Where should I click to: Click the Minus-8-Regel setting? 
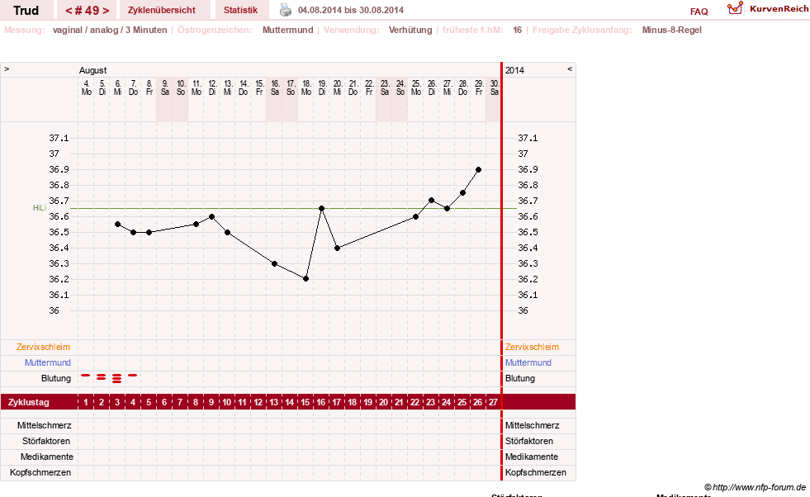coord(671,30)
